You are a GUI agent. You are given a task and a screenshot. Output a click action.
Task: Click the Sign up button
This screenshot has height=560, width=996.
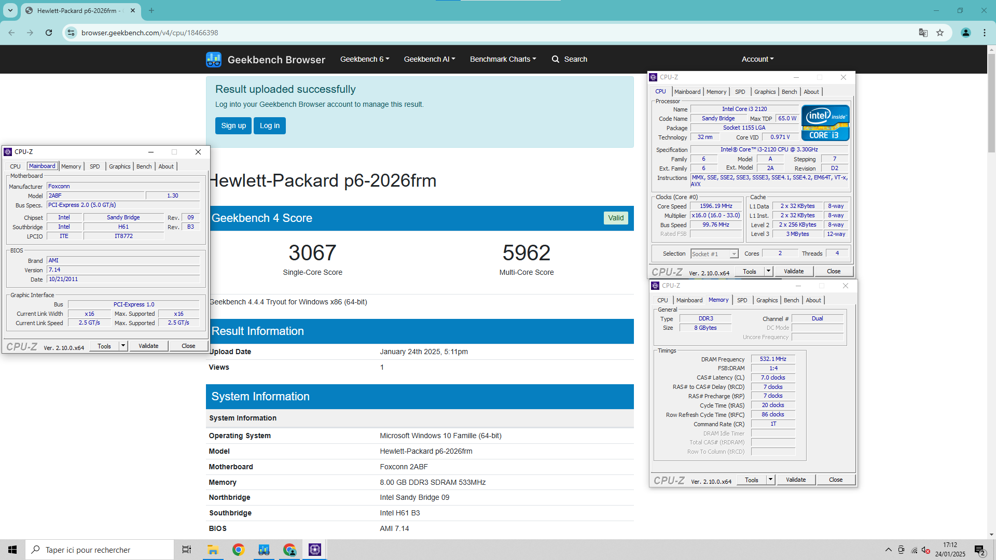click(x=233, y=125)
